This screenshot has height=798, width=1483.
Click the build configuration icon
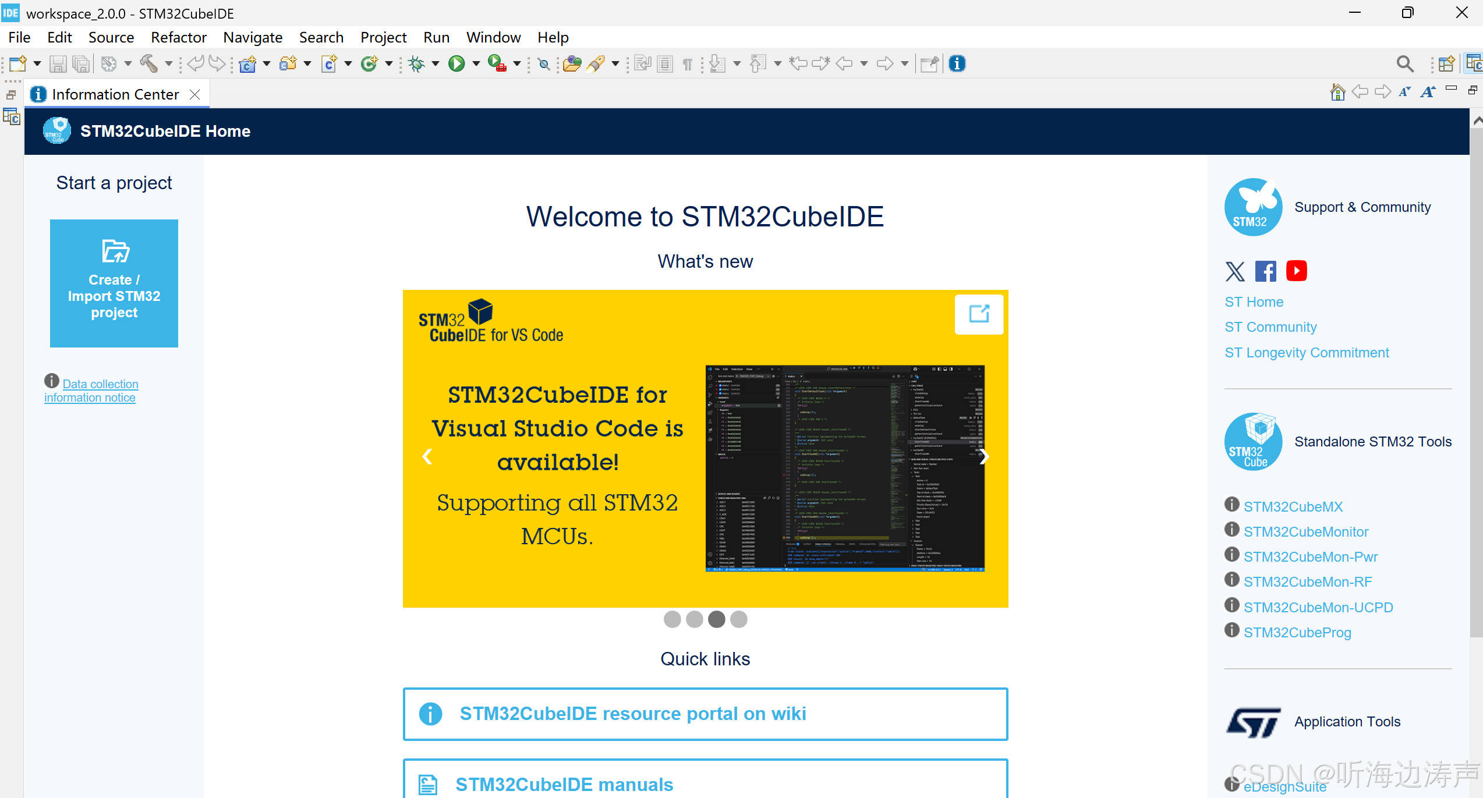[x=109, y=63]
